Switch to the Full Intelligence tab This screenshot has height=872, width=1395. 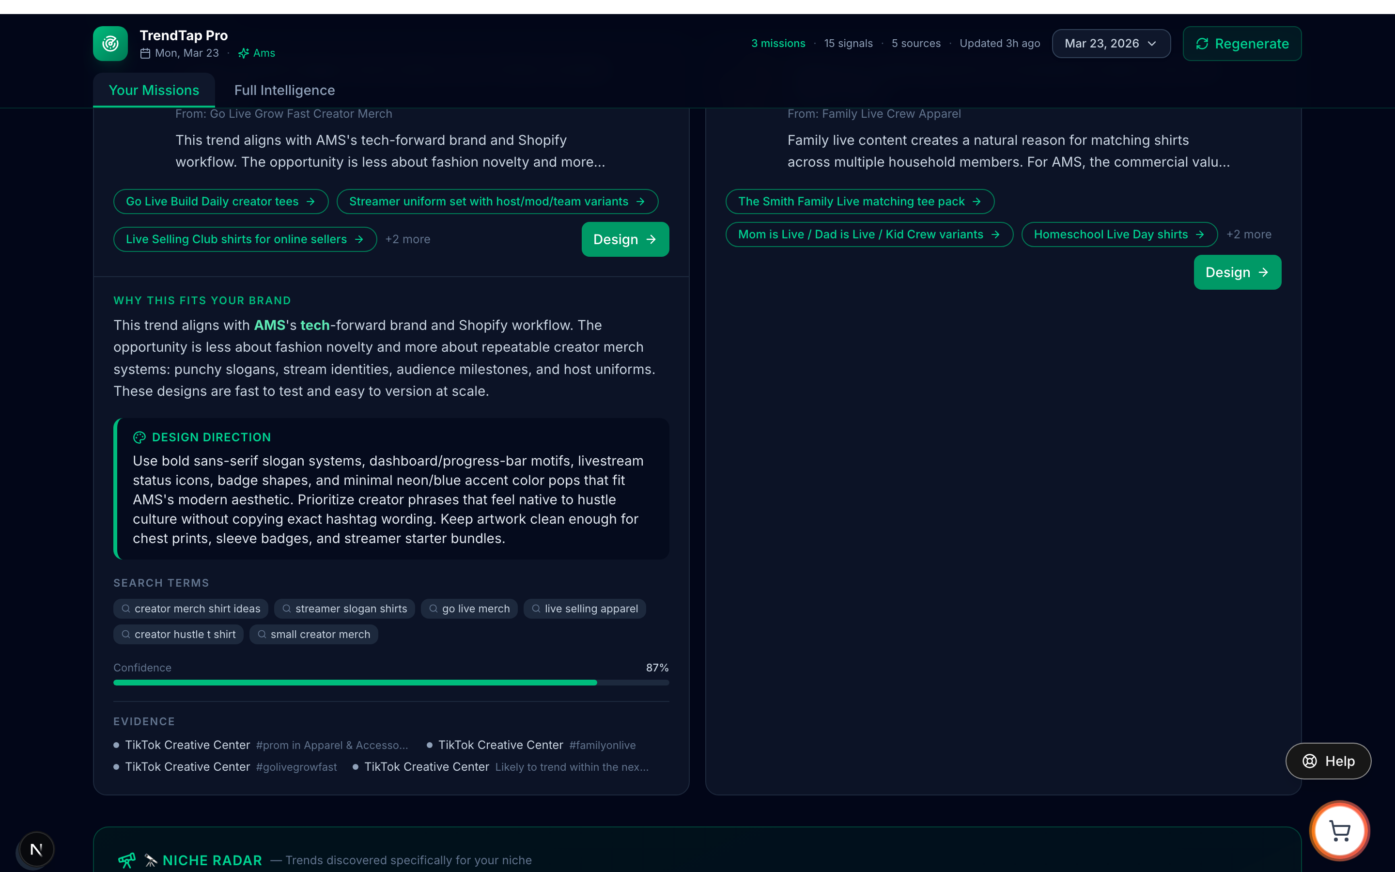point(284,90)
